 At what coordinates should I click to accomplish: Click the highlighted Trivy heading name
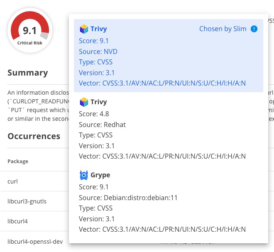99,29
